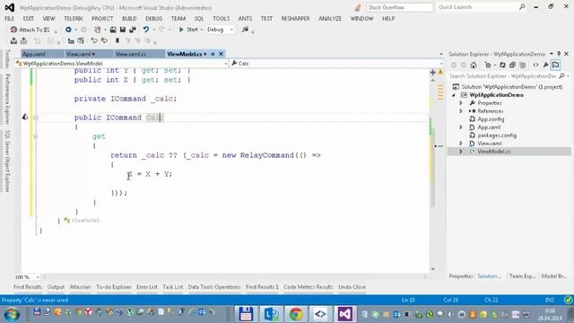Open the ANTS menu
574x323 pixels.
click(x=245, y=18)
